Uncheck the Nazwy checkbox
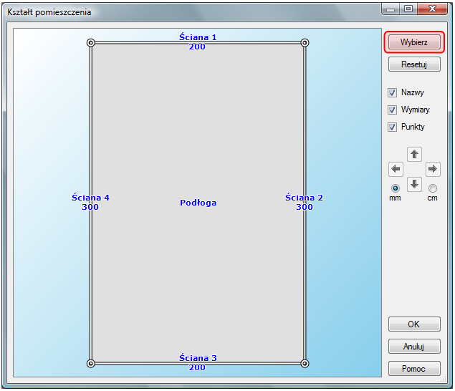Image resolution: width=455 pixels, height=391 pixels. pyautogui.click(x=393, y=92)
